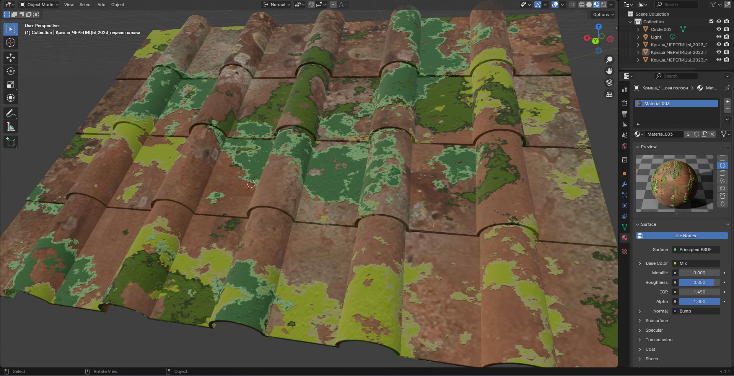The image size is (734, 376).
Task: Open the Render properties tab
Action: [x=625, y=103]
